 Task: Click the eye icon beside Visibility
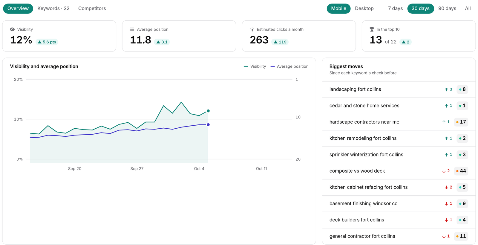pyautogui.click(x=12, y=29)
